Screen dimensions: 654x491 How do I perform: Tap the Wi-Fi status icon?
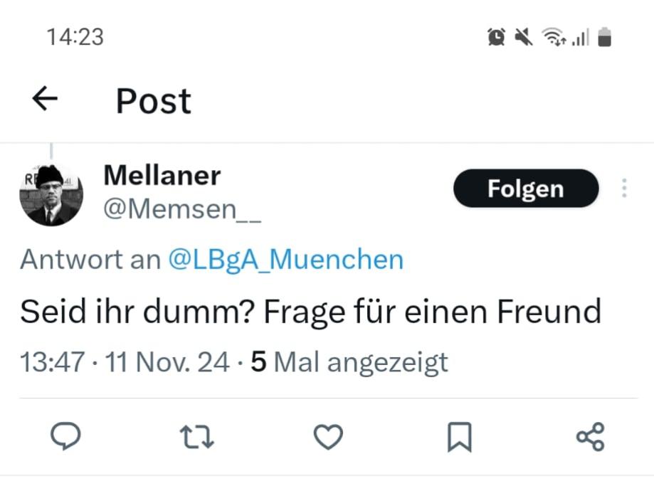[552, 37]
